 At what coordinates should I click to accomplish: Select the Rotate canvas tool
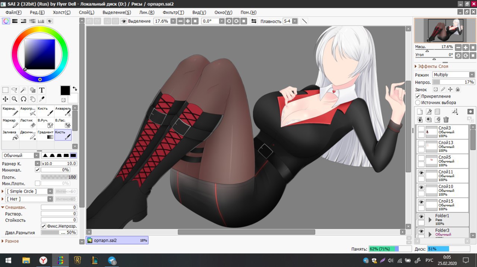(x=23, y=99)
